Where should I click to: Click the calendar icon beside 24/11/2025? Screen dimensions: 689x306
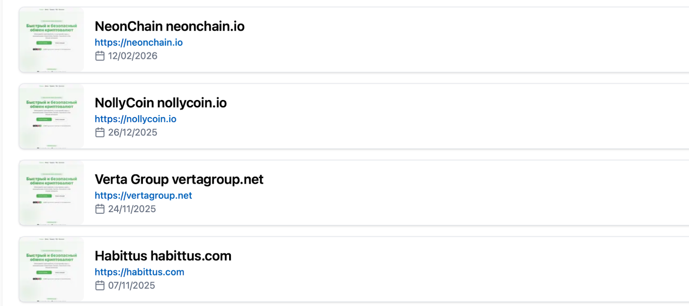[x=100, y=209]
